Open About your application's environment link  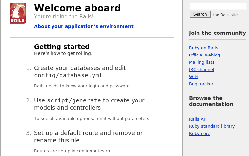[x=84, y=26]
